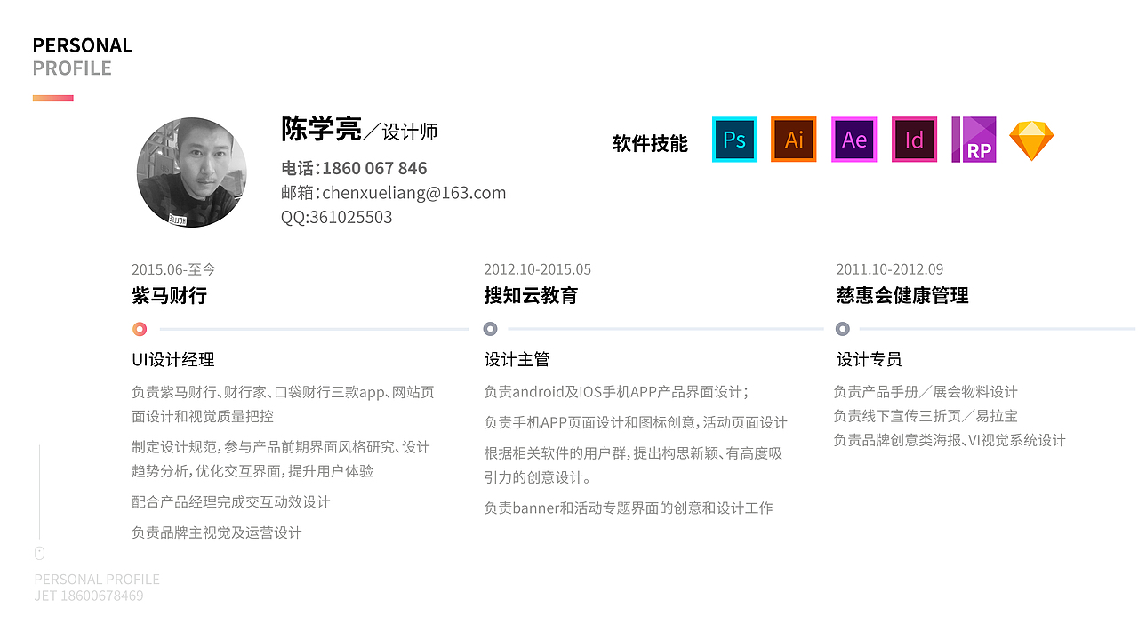Click the phone number 1860 067 846
The width and height of the screenshot is (1138, 640).
pos(374,168)
